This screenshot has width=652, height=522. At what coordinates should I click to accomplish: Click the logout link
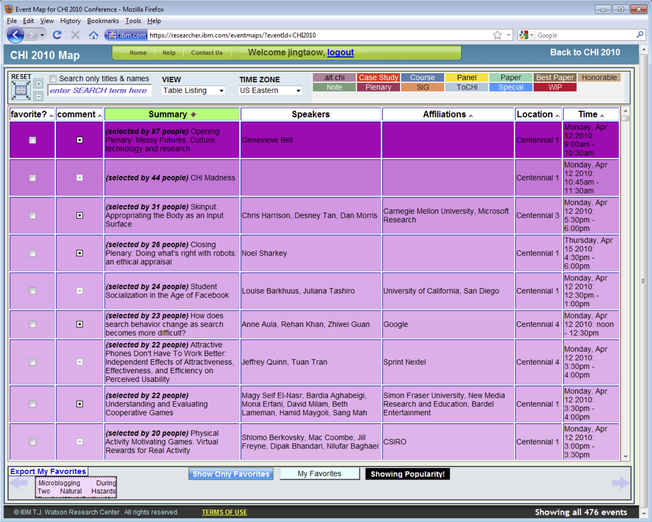click(x=340, y=52)
